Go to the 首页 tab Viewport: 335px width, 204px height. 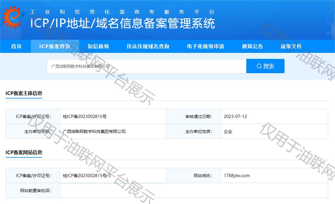(16, 46)
